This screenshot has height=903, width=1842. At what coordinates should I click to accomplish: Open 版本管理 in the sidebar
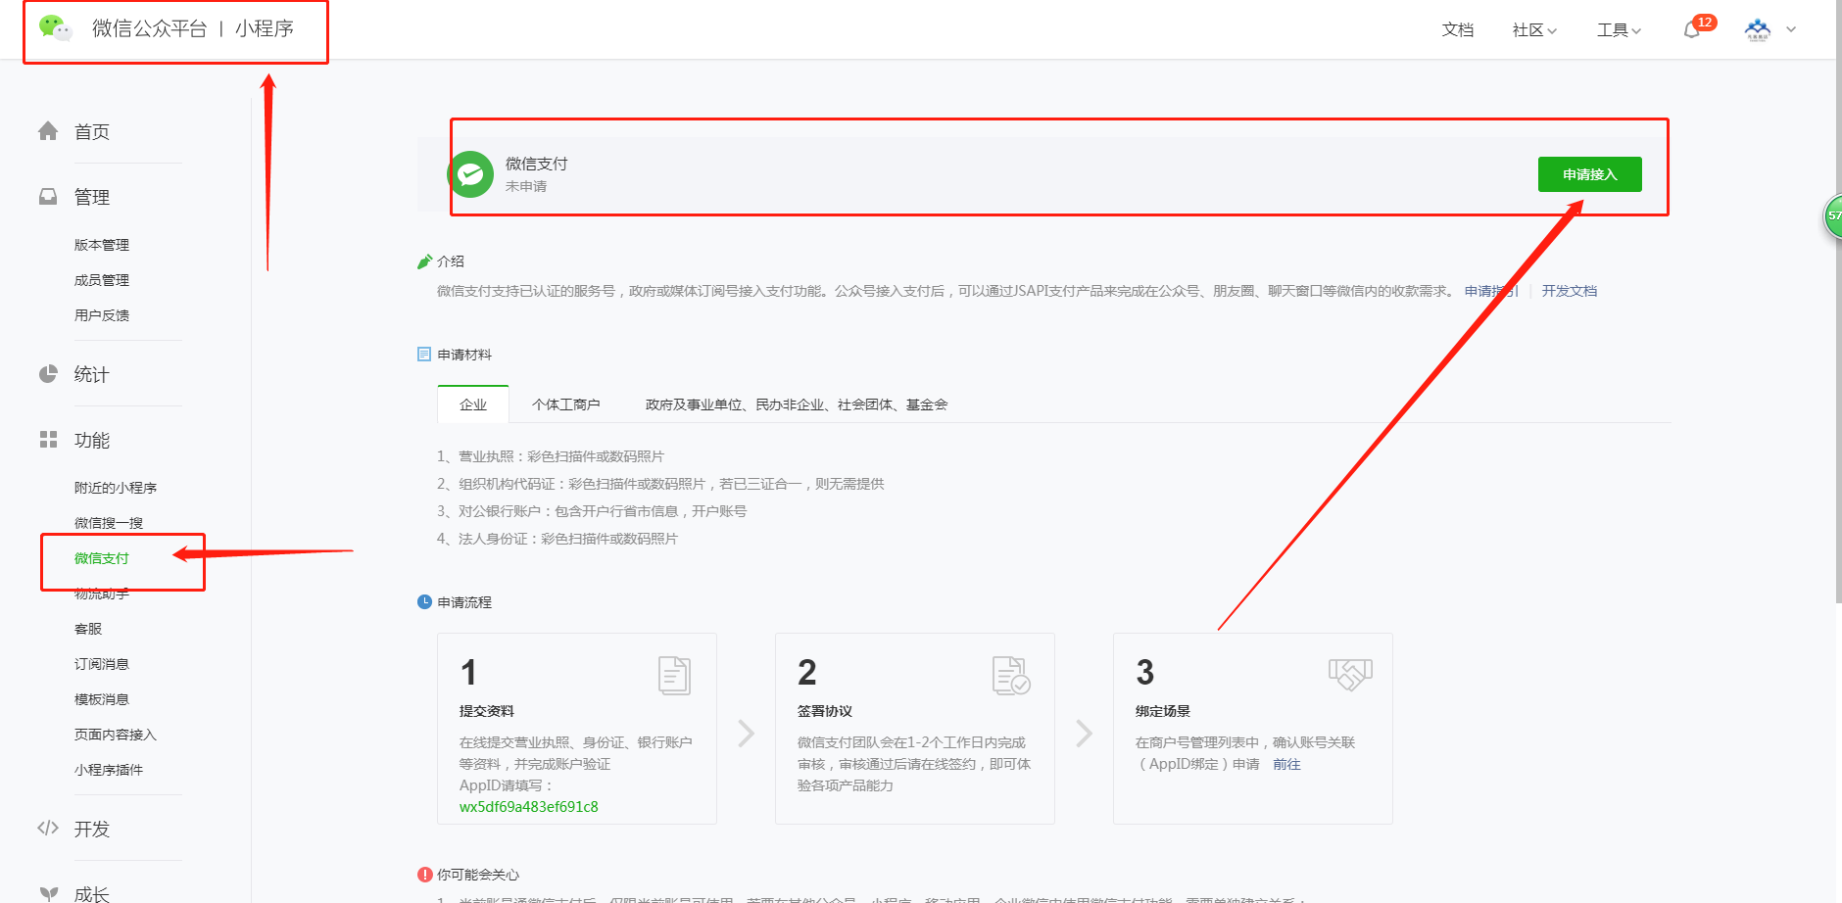tap(102, 245)
